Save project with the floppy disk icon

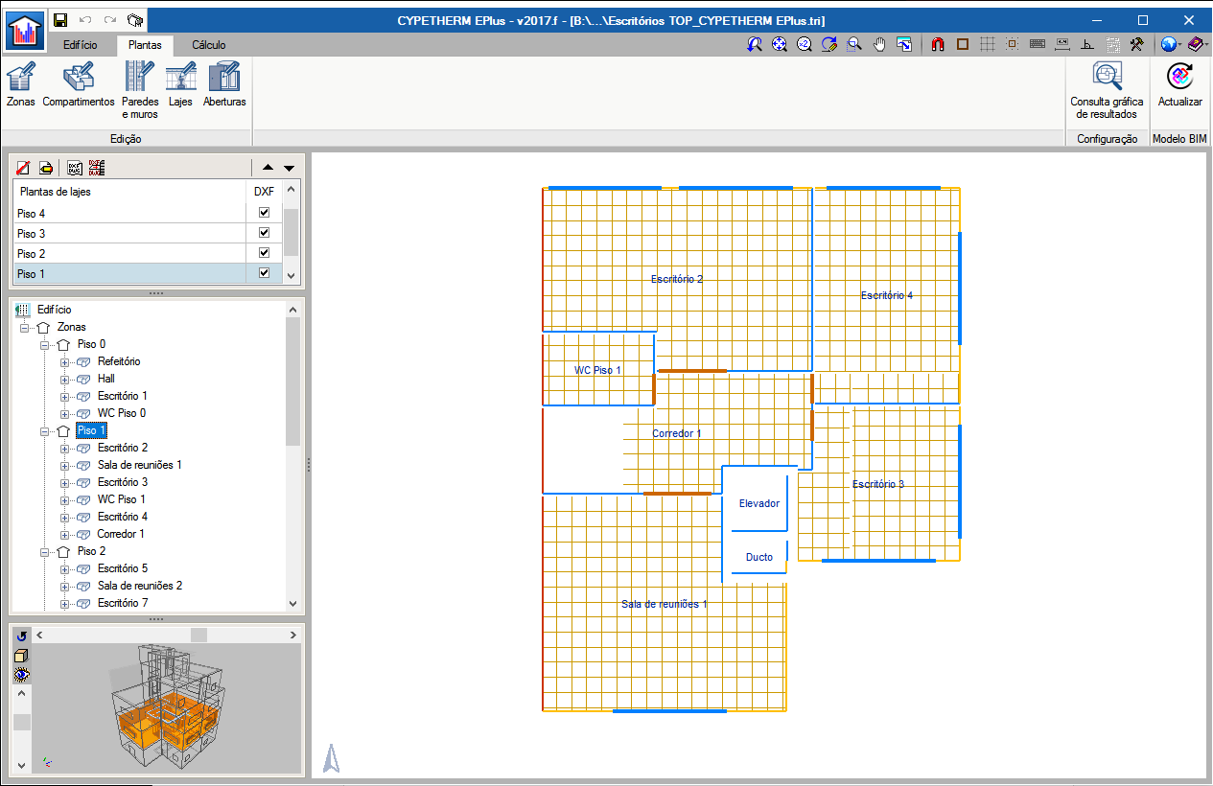click(x=60, y=19)
